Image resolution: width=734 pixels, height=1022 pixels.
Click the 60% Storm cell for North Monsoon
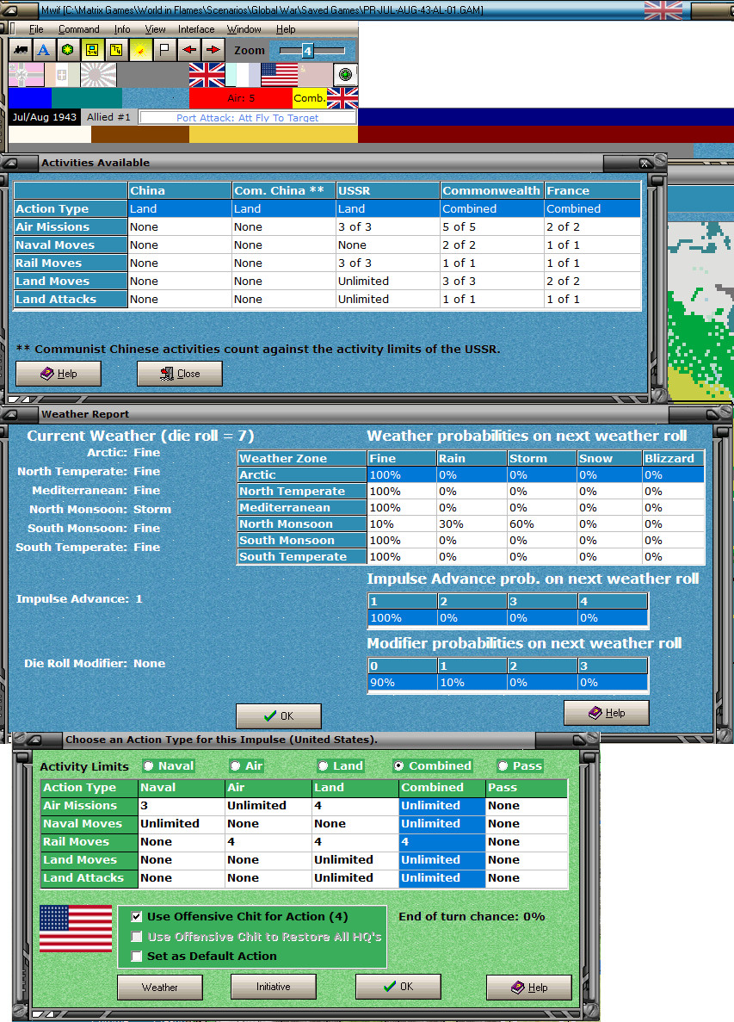(x=542, y=524)
